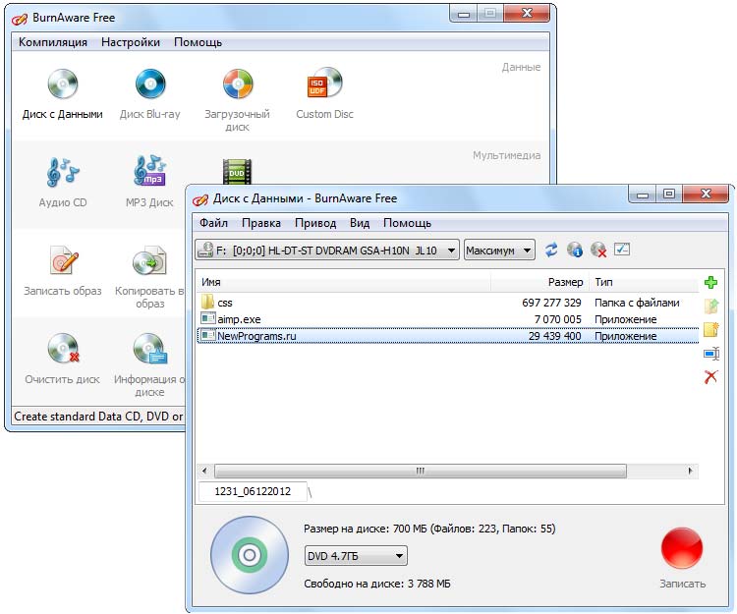Refresh drive list with blue arrows icon
The width and height of the screenshot is (737, 614).
click(x=551, y=250)
